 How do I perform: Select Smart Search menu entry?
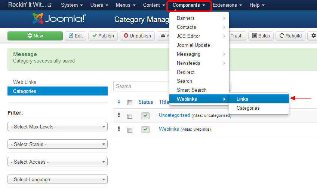click(x=199, y=90)
